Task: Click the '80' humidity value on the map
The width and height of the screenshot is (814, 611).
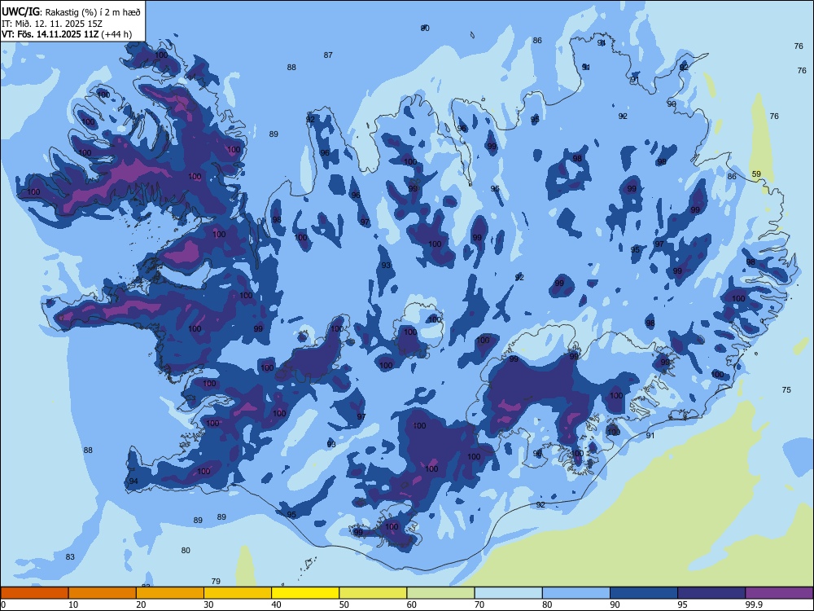Action: click(186, 550)
